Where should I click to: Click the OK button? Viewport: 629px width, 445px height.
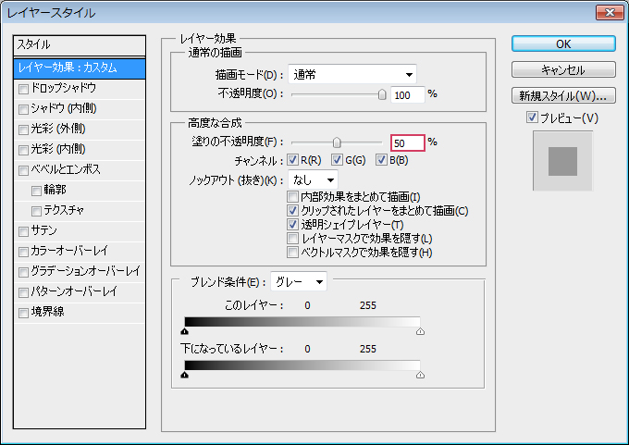point(563,43)
